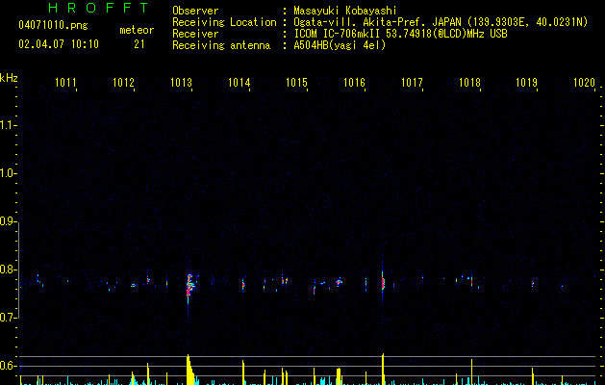Viewport: 605px width, 385px height.
Task: Click the 0.8 kHz frequency label
Action: [8, 269]
